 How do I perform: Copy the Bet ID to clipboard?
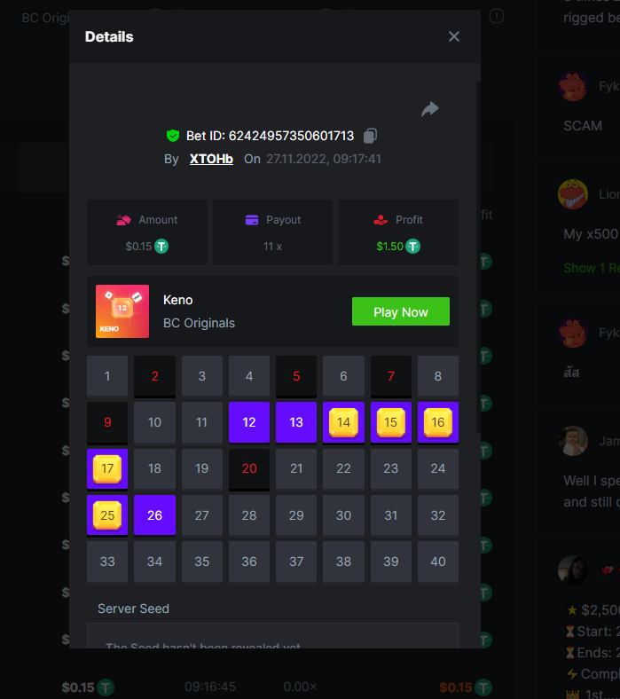coord(370,136)
